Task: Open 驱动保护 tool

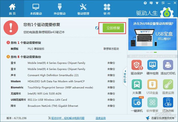Action: (137, 67)
